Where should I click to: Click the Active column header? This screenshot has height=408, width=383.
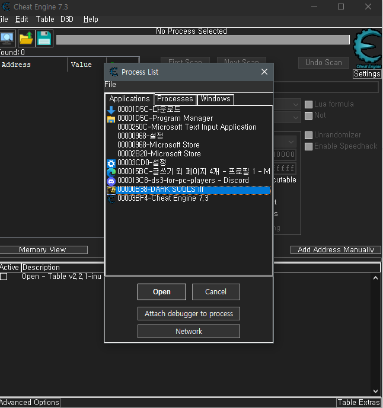(x=10, y=268)
